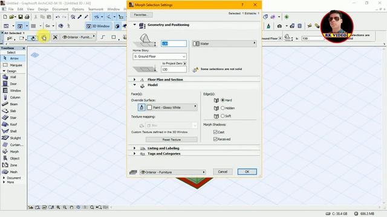Open the Design menu
Viewport: 387px width, 217px height.
pos(43,9)
